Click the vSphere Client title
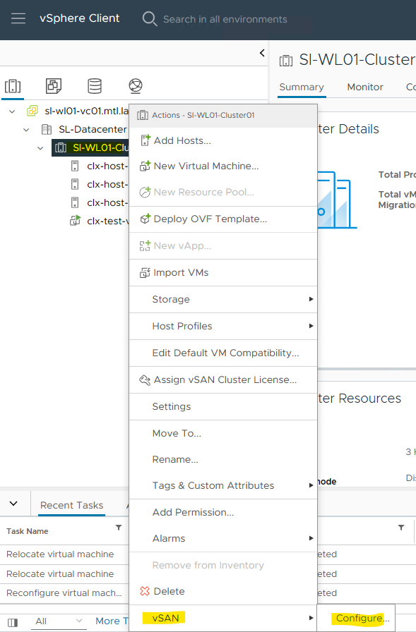The height and width of the screenshot is (632, 416). (x=79, y=18)
